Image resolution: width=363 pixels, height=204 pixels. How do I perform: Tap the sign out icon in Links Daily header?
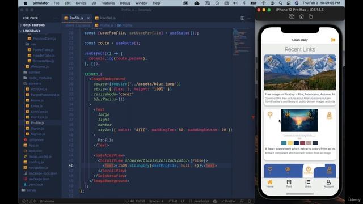(333, 40)
